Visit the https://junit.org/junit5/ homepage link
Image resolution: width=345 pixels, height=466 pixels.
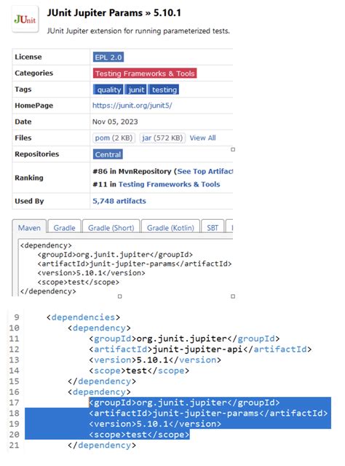coord(132,106)
